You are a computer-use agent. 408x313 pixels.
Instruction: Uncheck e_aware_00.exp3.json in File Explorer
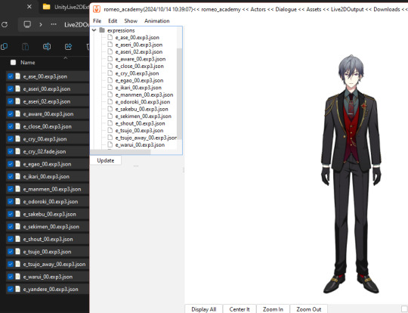pyautogui.click(x=11, y=114)
